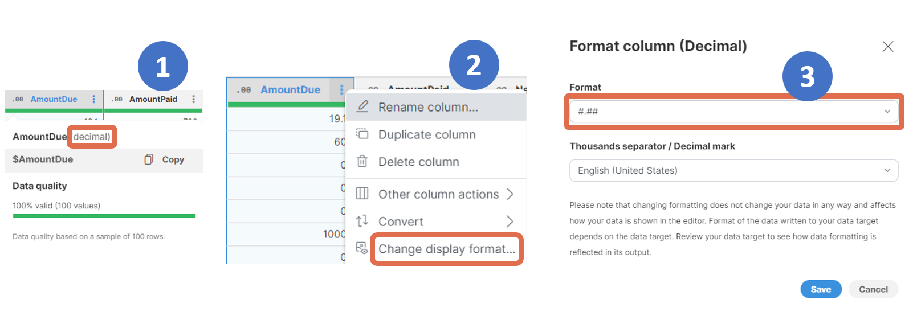Click the Cancel button
The width and height of the screenshot is (917, 324).
[x=873, y=289]
